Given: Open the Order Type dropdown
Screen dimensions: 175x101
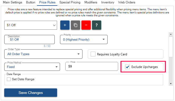Looking at the screenshot, I should tap(43, 54).
